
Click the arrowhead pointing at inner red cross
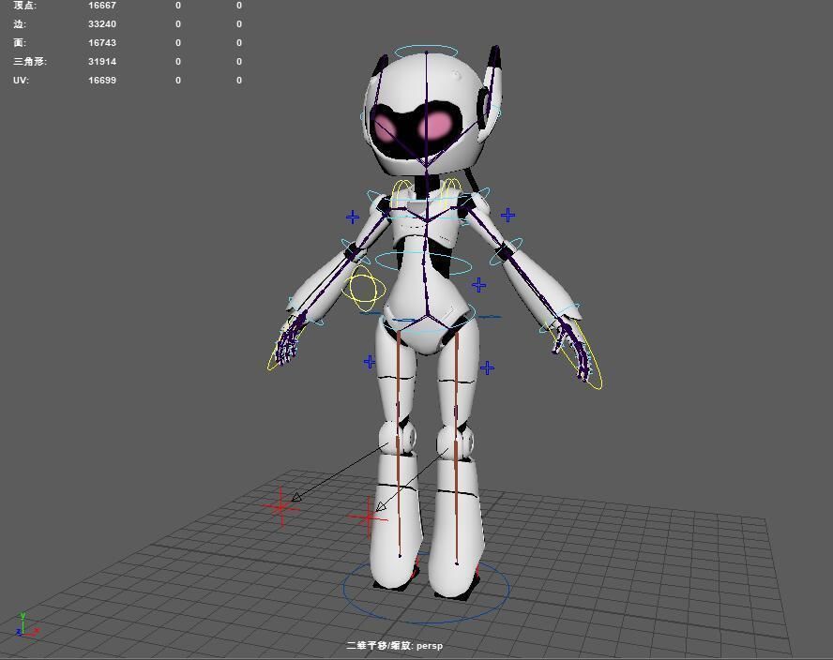click(x=381, y=506)
